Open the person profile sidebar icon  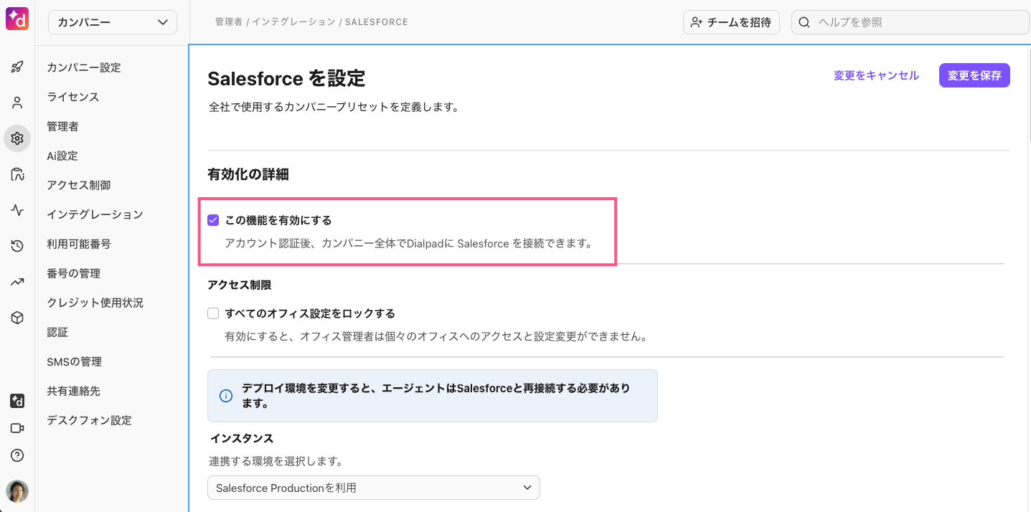[17, 103]
